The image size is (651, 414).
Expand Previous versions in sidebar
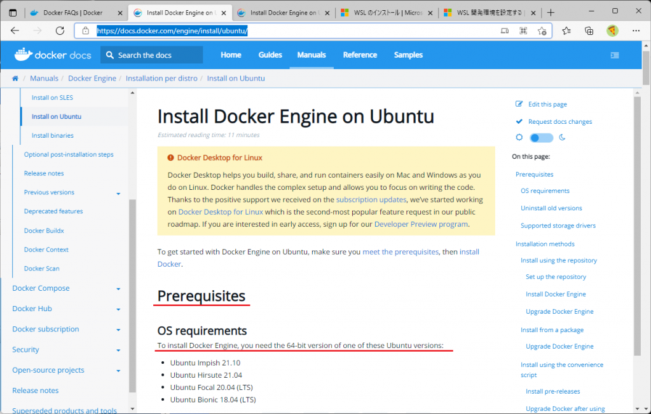[x=118, y=194]
